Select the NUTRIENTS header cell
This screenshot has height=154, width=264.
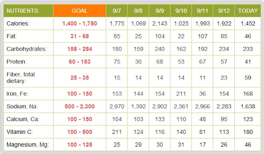point(28,11)
